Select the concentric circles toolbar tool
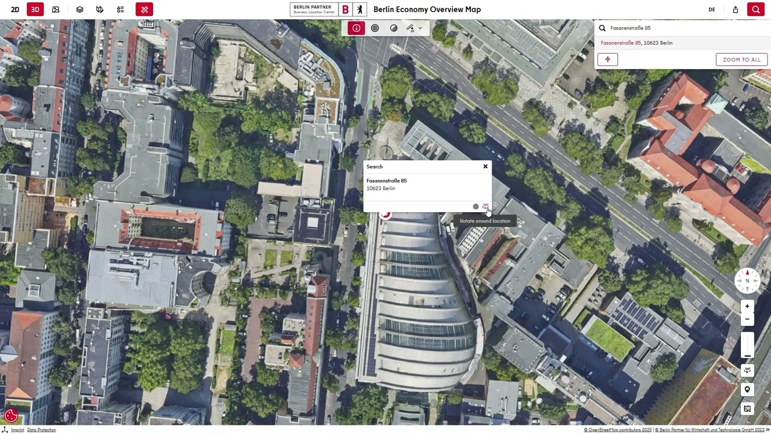 (x=375, y=28)
